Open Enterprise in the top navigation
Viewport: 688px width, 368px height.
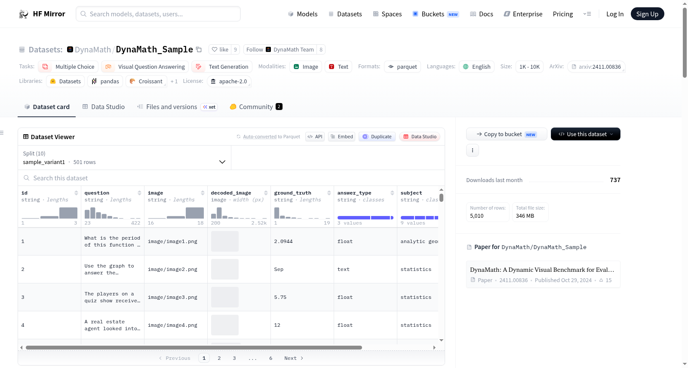tap(523, 14)
